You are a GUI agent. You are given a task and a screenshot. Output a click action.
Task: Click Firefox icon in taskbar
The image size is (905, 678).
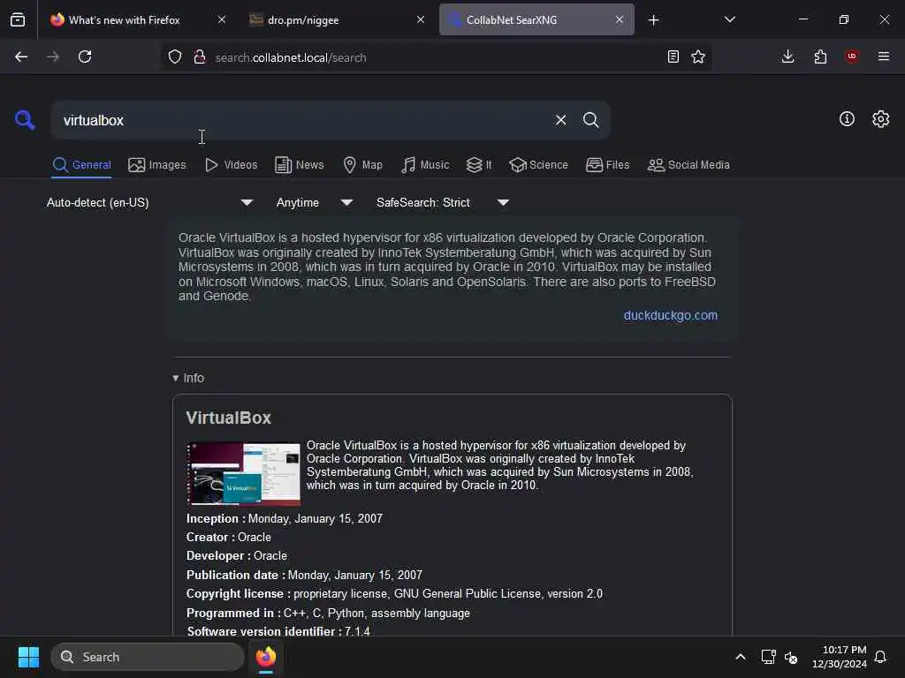coord(266,657)
